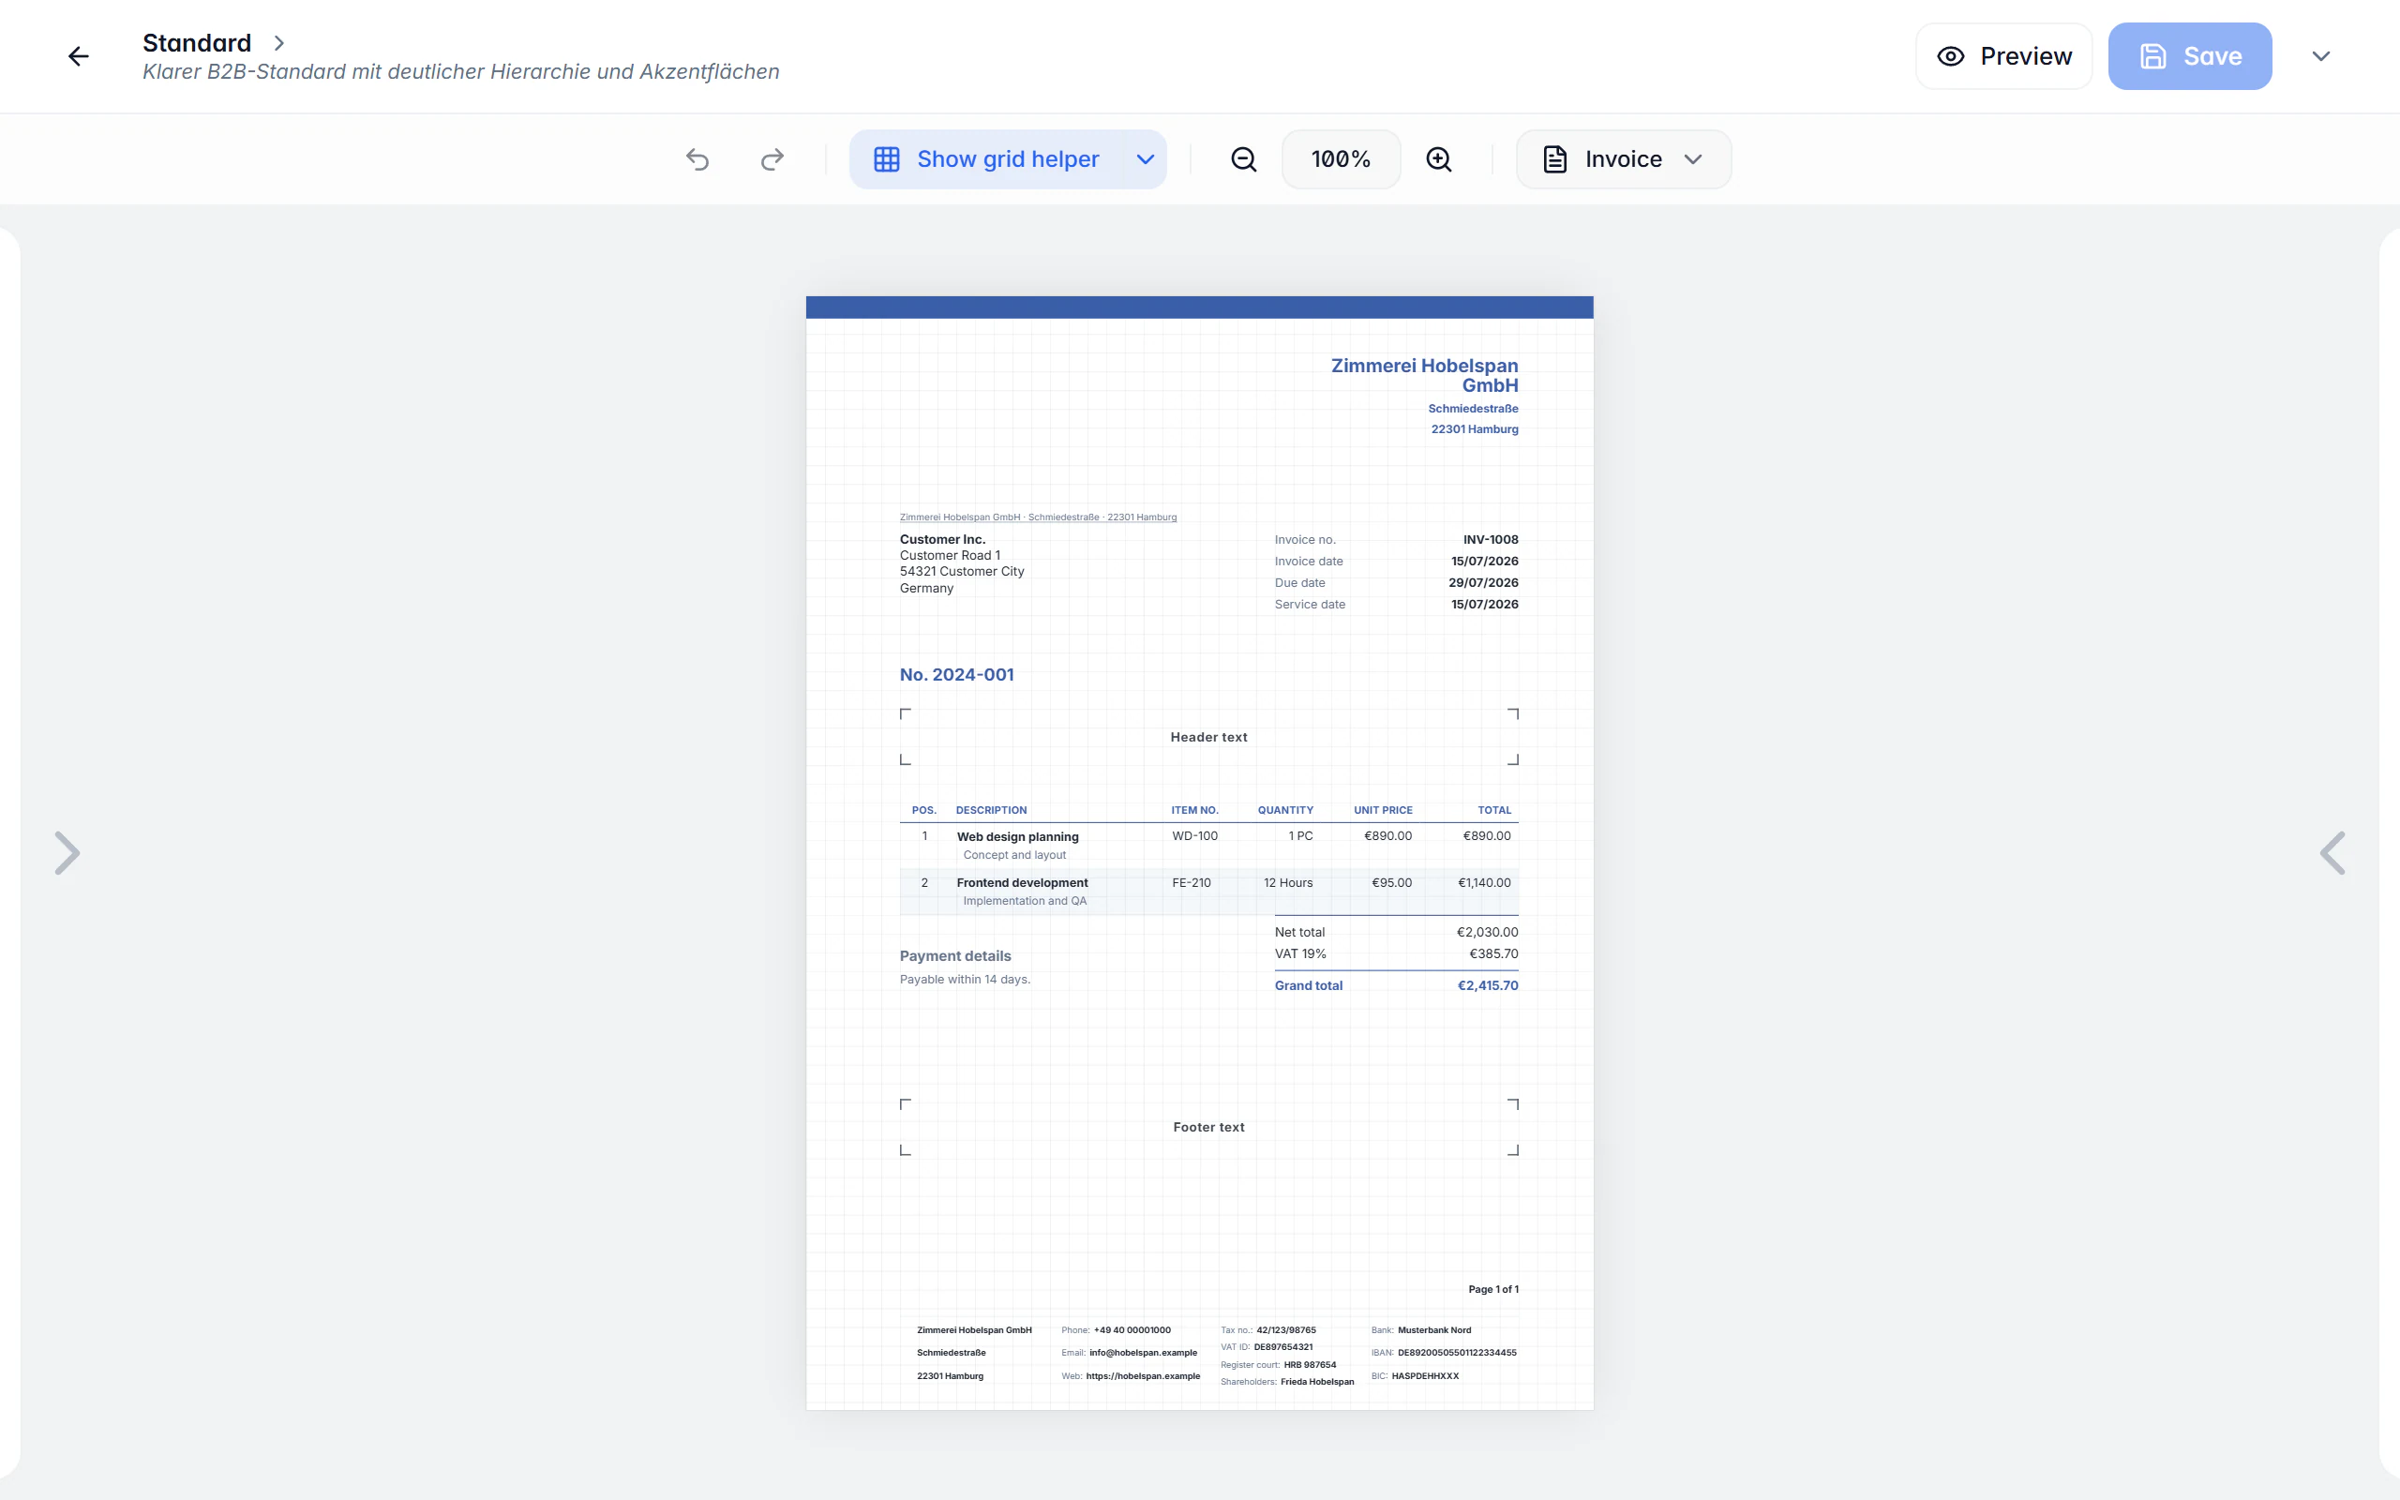Click the Grand total amount €2,415.70
2400x1500 pixels.
point(1488,985)
